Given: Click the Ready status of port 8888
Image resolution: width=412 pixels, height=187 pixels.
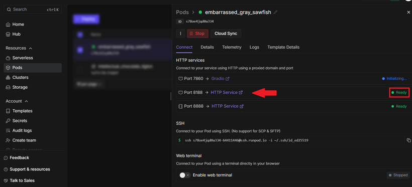Looking at the screenshot, I should (399, 106).
